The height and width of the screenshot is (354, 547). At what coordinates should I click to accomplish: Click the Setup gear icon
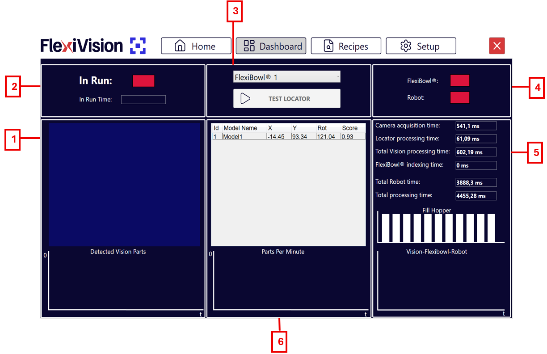pyautogui.click(x=406, y=46)
